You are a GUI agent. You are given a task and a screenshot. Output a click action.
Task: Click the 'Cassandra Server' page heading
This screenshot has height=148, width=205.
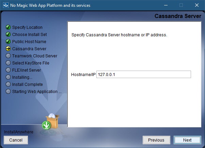tap(178, 16)
